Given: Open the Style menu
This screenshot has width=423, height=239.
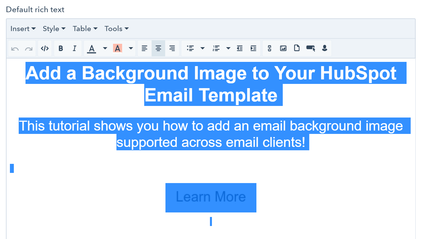Looking at the screenshot, I should coord(54,29).
